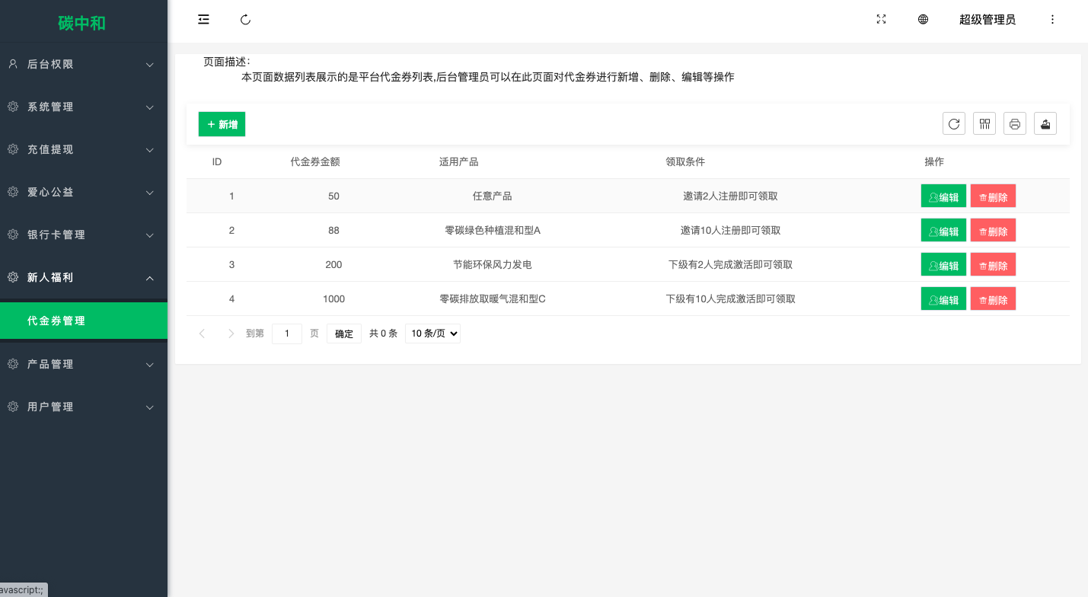
Task: Open the vertical three-dot more menu
Action: pyautogui.click(x=1052, y=20)
